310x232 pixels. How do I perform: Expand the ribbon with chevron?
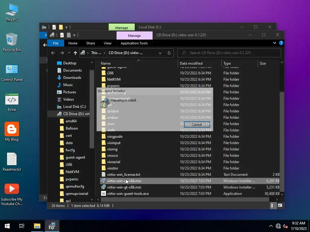[274, 43]
